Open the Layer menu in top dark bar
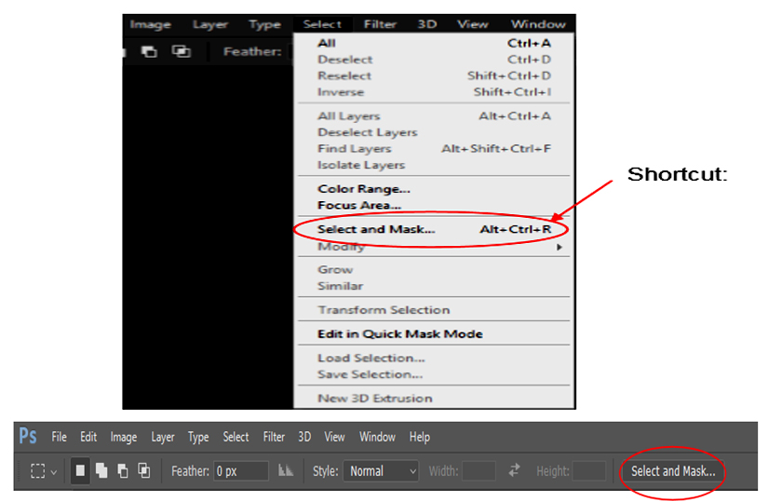This screenshot has width=782, height=501. (210, 24)
